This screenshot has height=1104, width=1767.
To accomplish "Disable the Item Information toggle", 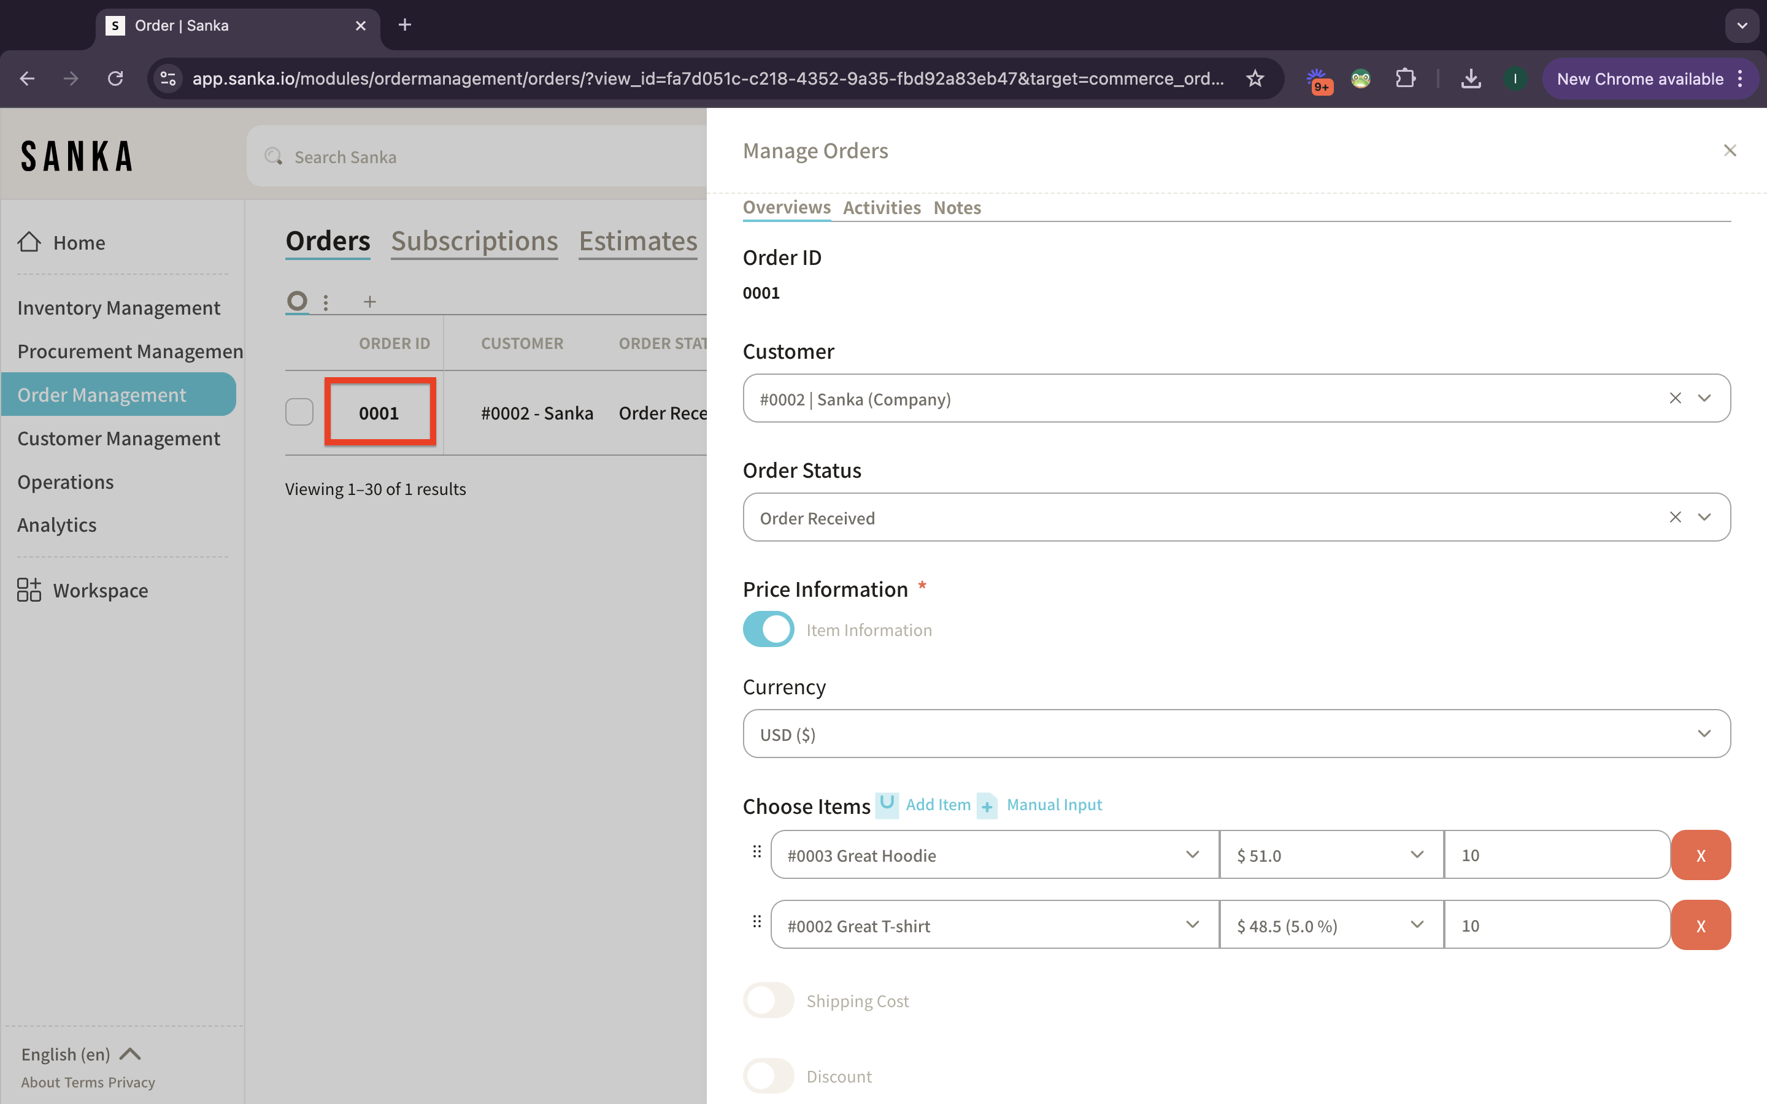I will tap(768, 629).
